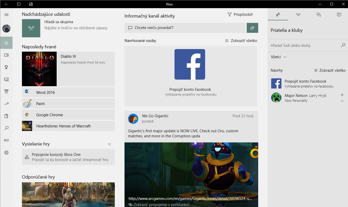The image size is (348, 207).
Task: Click Zobraziť všetko for Navrhované osoby
Action: tap(241, 41)
